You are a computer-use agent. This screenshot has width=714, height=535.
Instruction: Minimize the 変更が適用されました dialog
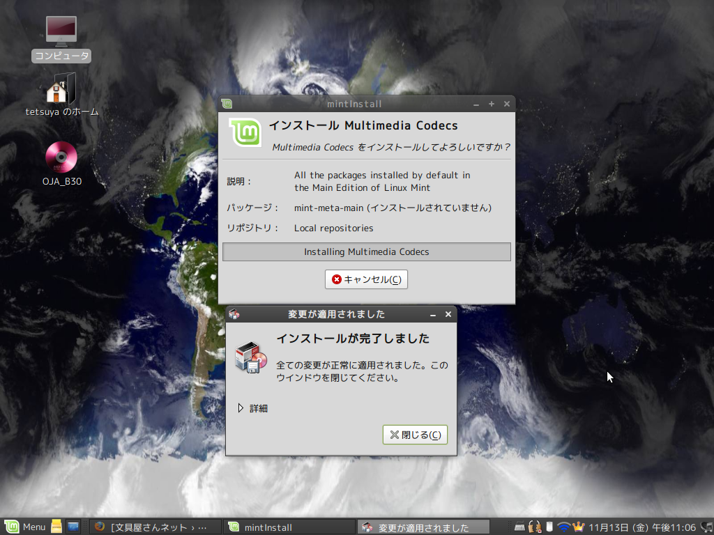[433, 314]
